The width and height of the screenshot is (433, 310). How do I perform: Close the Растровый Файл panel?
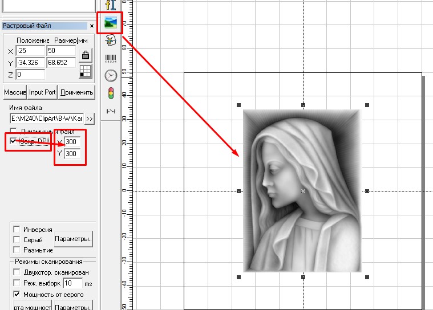coord(92,26)
